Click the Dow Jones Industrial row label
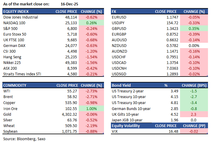This screenshot has height=142, width=211. point(20,17)
